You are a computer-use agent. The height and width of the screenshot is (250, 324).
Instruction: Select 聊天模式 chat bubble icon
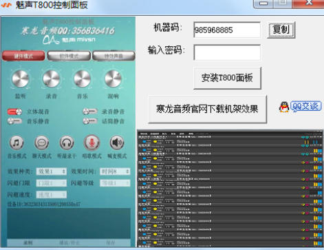tap(41, 143)
